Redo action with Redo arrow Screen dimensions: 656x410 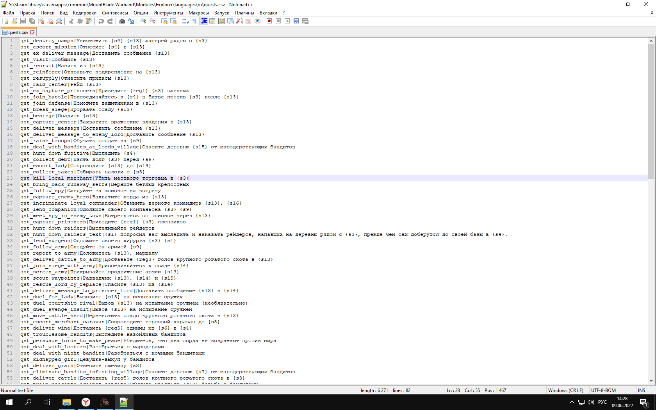point(110,21)
